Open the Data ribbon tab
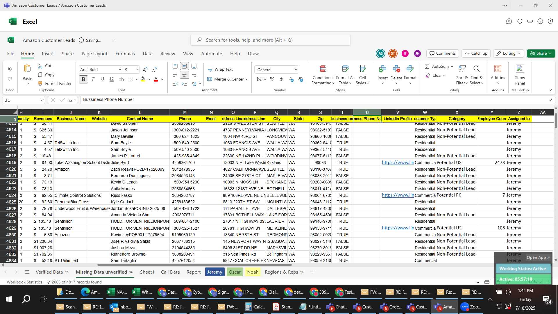The height and width of the screenshot is (314, 558). [x=148, y=53]
